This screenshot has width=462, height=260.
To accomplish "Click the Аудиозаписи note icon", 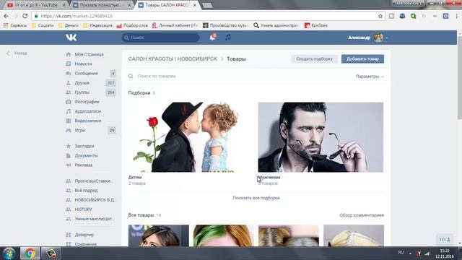I will (69, 111).
